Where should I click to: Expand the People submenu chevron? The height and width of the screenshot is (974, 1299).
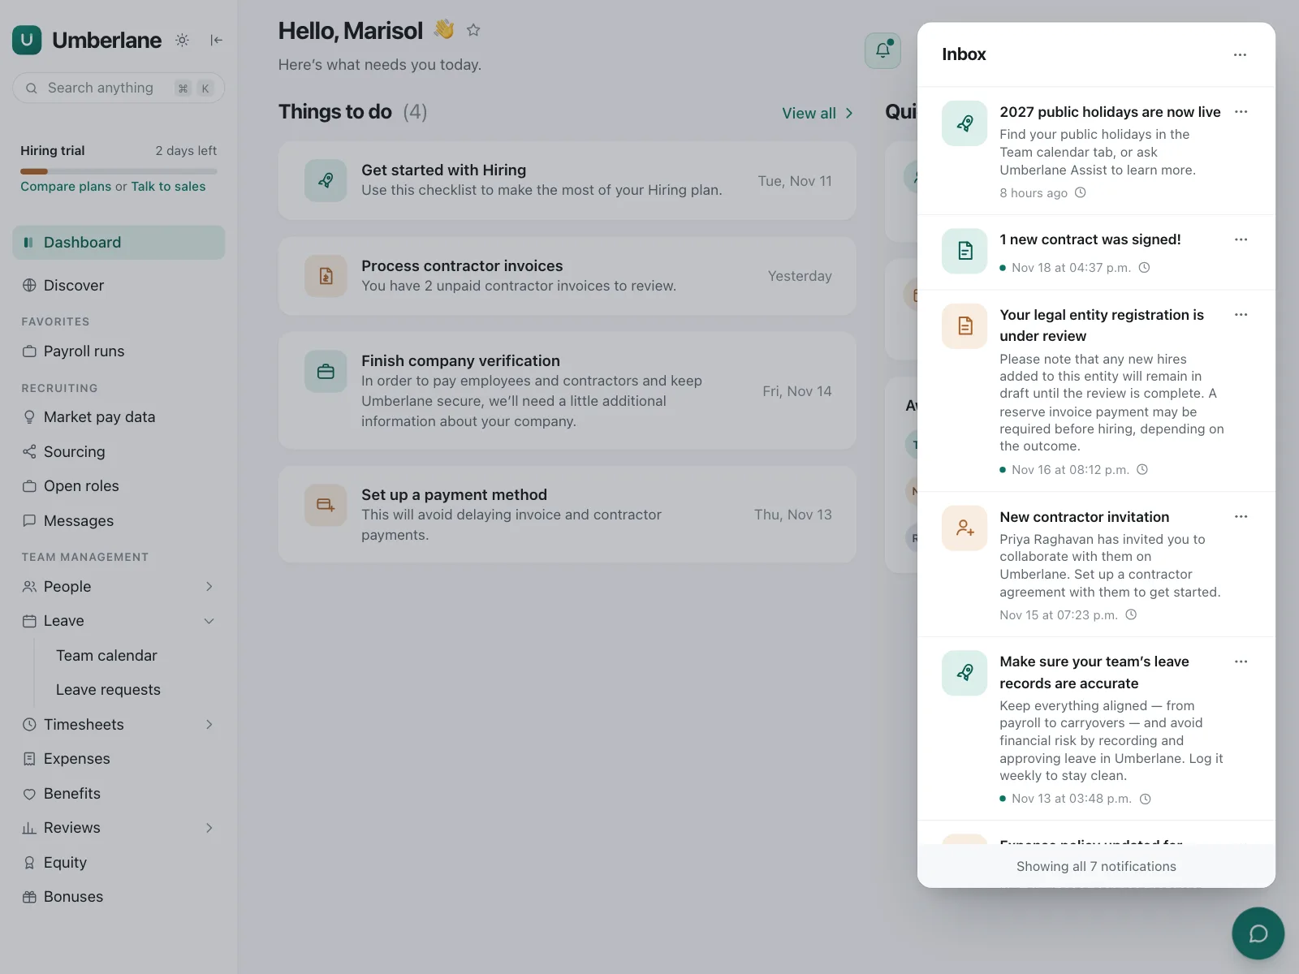(209, 587)
